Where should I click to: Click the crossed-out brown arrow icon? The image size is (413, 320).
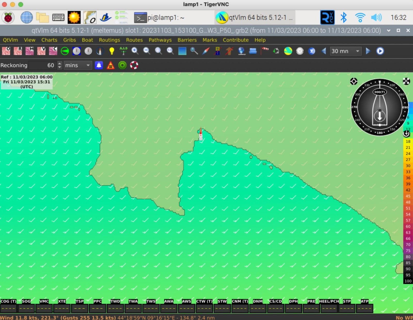229,51
